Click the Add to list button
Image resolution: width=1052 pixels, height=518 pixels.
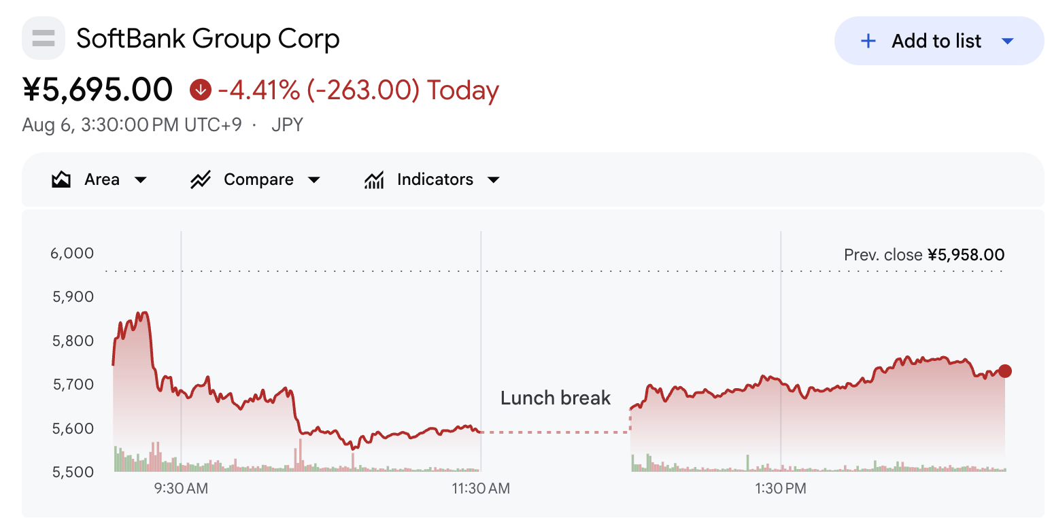(x=938, y=41)
